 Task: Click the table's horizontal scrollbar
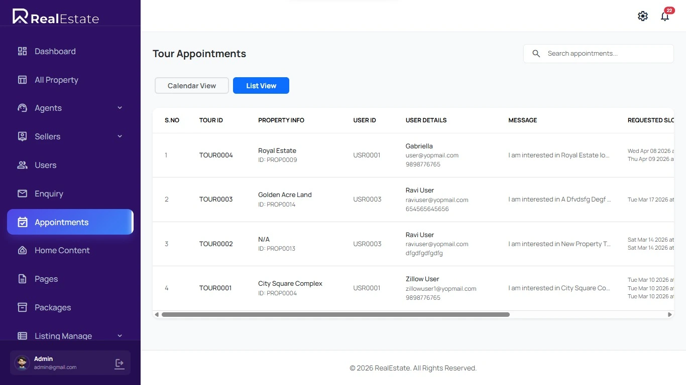[x=335, y=315]
